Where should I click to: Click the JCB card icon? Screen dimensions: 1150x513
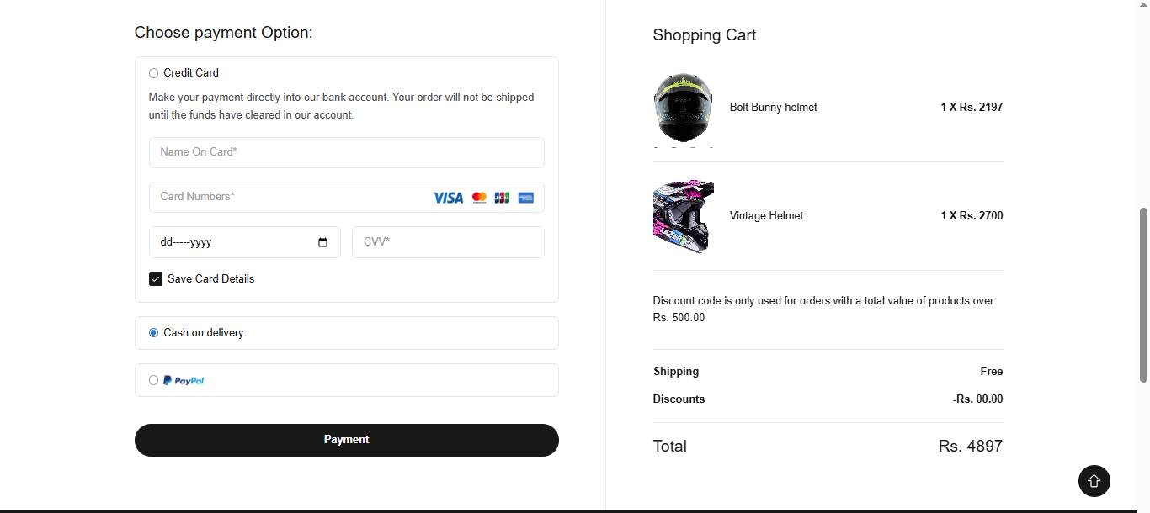(502, 198)
